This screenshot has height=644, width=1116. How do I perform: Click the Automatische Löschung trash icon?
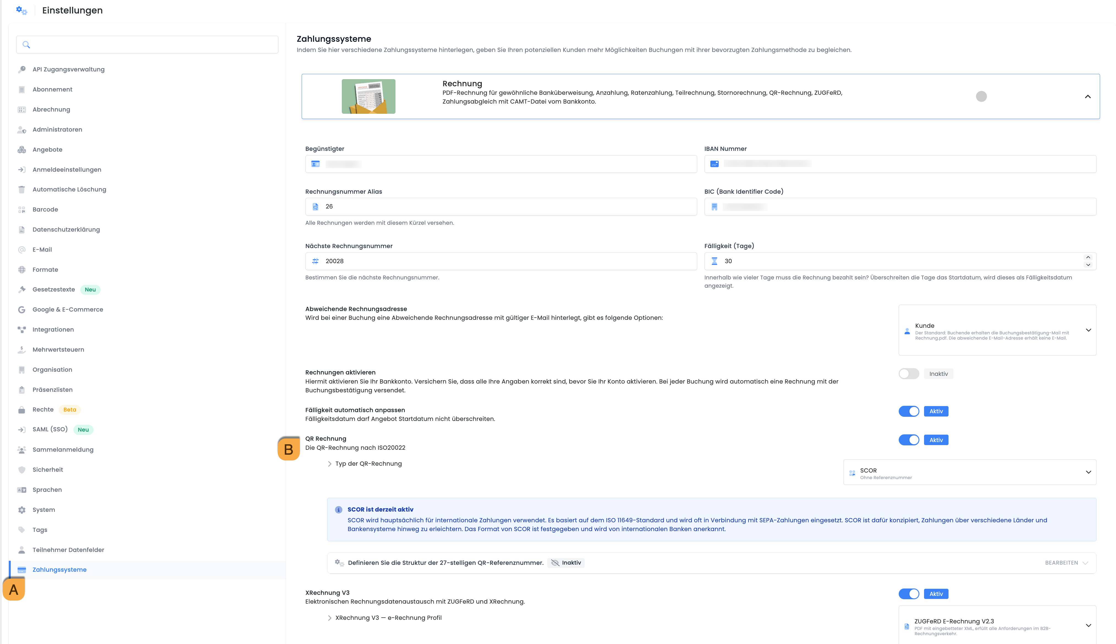[x=22, y=189]
